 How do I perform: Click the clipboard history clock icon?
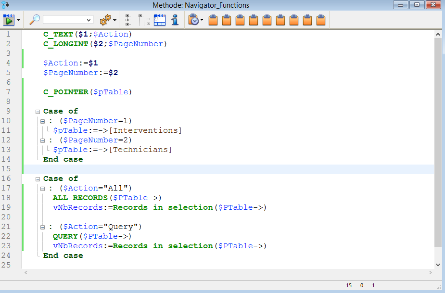[x=193, y=20]
